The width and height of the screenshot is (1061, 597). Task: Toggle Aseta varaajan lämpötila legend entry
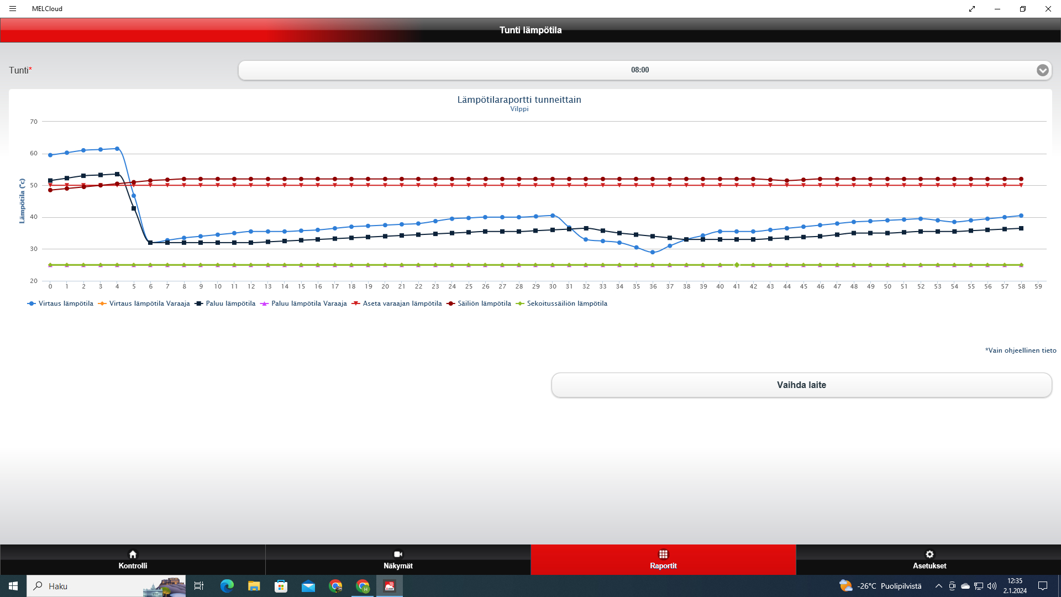(x=402, y=303)
